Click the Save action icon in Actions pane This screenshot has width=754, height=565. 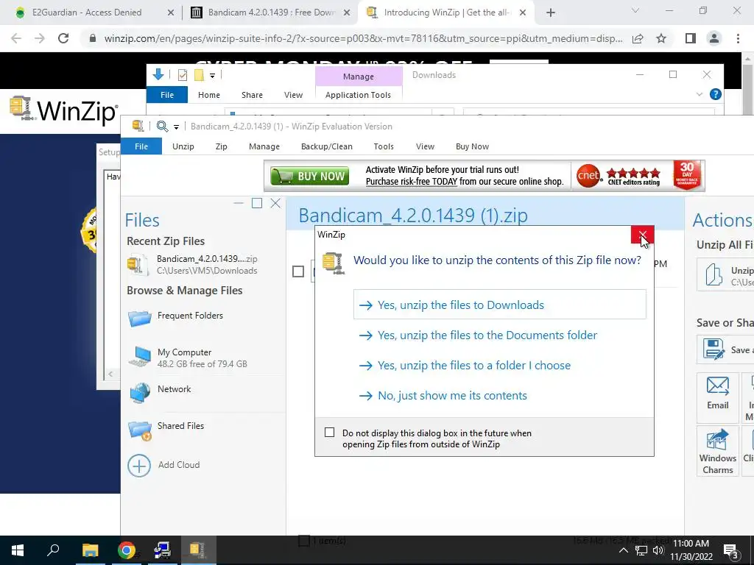pos(713,349)
